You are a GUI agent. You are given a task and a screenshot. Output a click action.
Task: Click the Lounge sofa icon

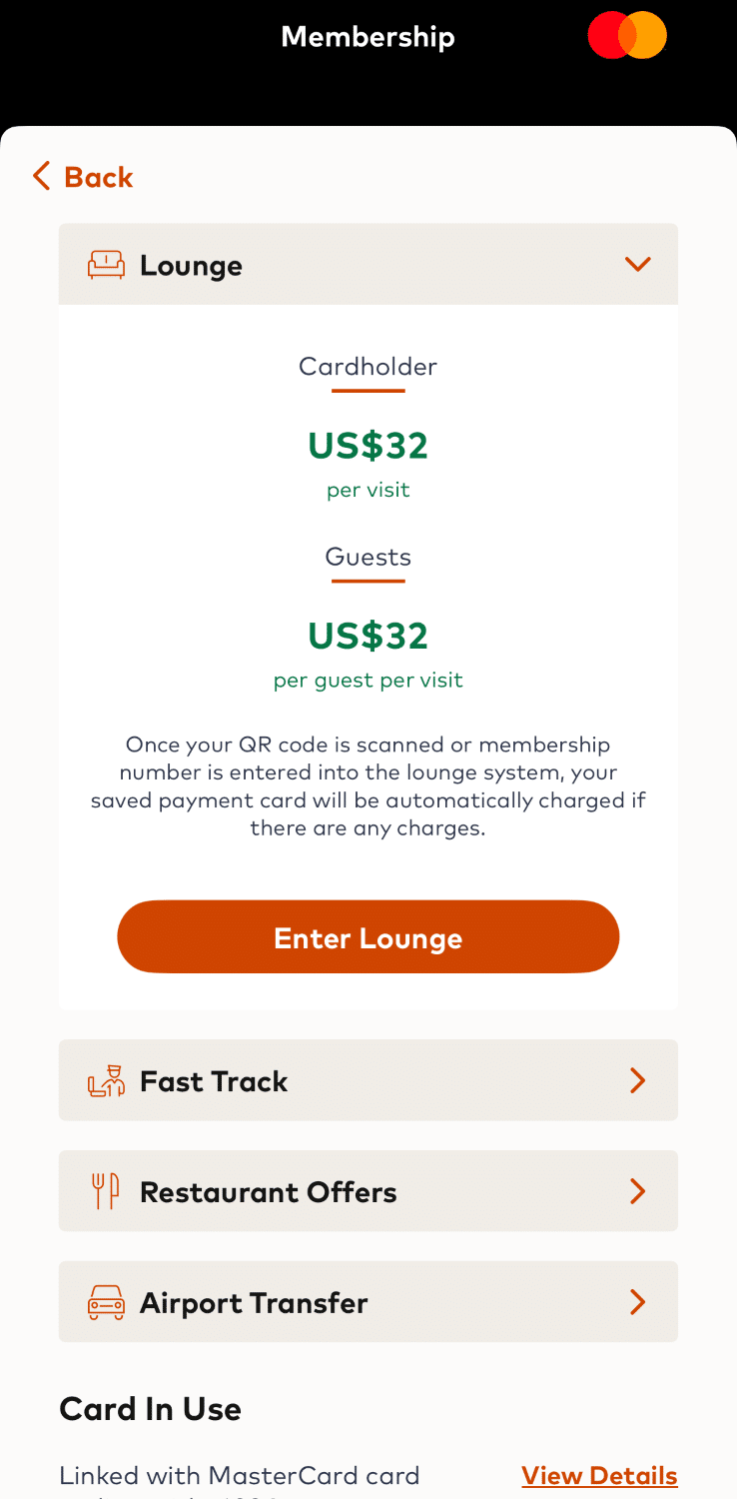(x=107, y=265)
